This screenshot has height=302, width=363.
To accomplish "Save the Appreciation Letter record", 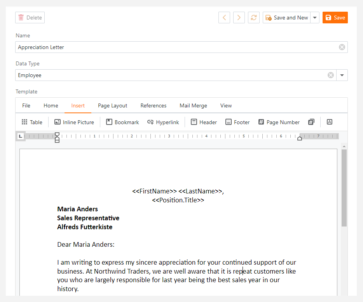I will point(335,17).
